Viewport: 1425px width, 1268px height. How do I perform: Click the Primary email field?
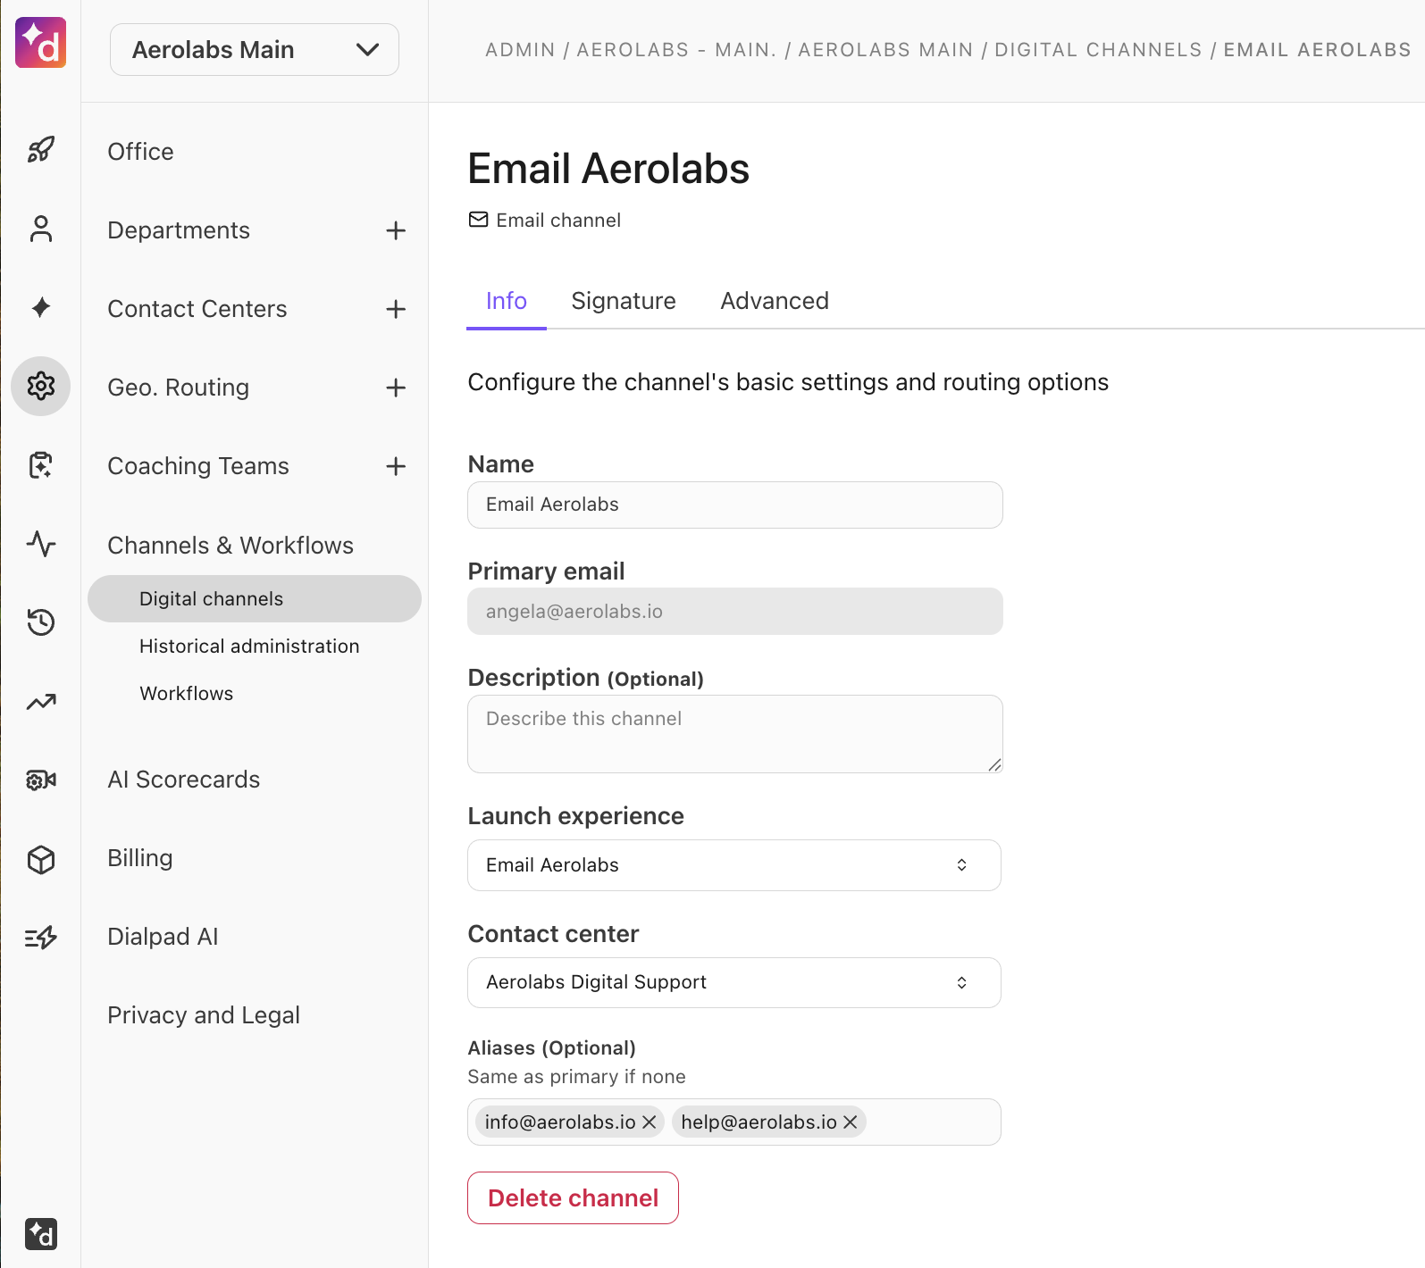click(x=735, y=612)
